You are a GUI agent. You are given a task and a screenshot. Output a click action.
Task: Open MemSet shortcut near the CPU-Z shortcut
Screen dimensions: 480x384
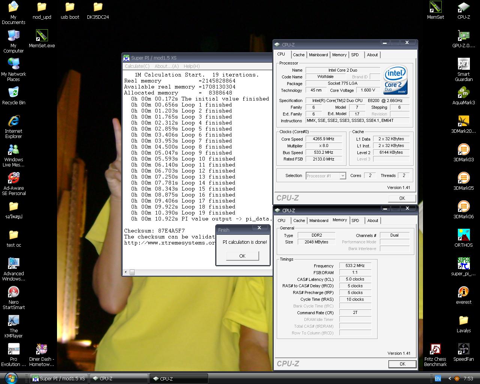(x=435, y=10)
